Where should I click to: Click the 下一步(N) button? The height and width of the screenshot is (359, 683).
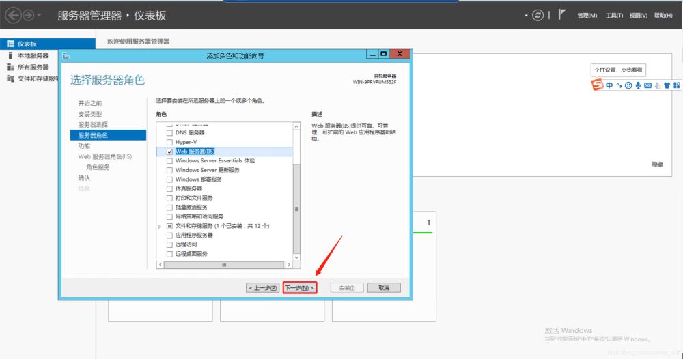coord(300,287)
